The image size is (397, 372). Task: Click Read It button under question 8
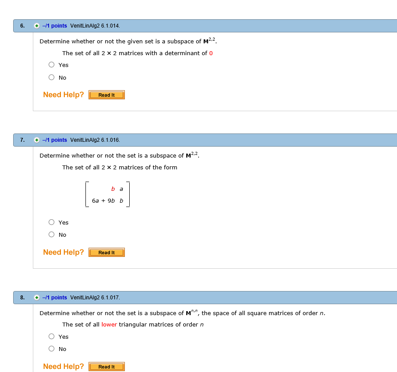click(x=106, y=366)
